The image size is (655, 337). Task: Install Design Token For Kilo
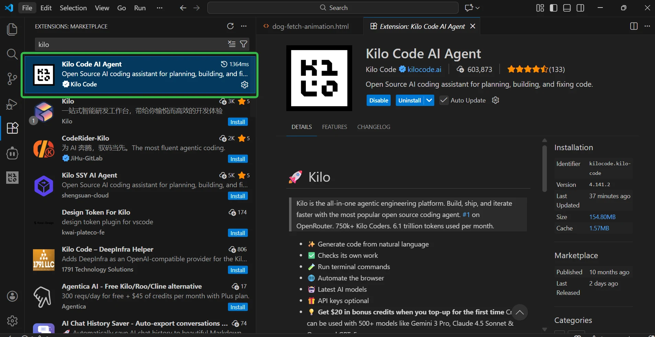[x=238, y=233]
